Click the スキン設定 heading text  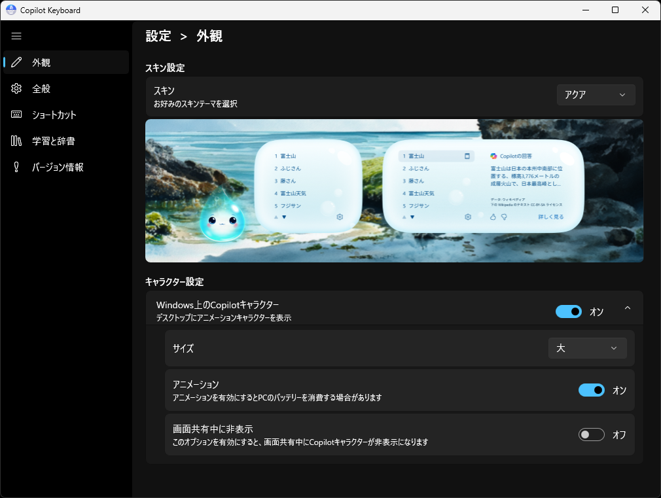tap(165, 68)
